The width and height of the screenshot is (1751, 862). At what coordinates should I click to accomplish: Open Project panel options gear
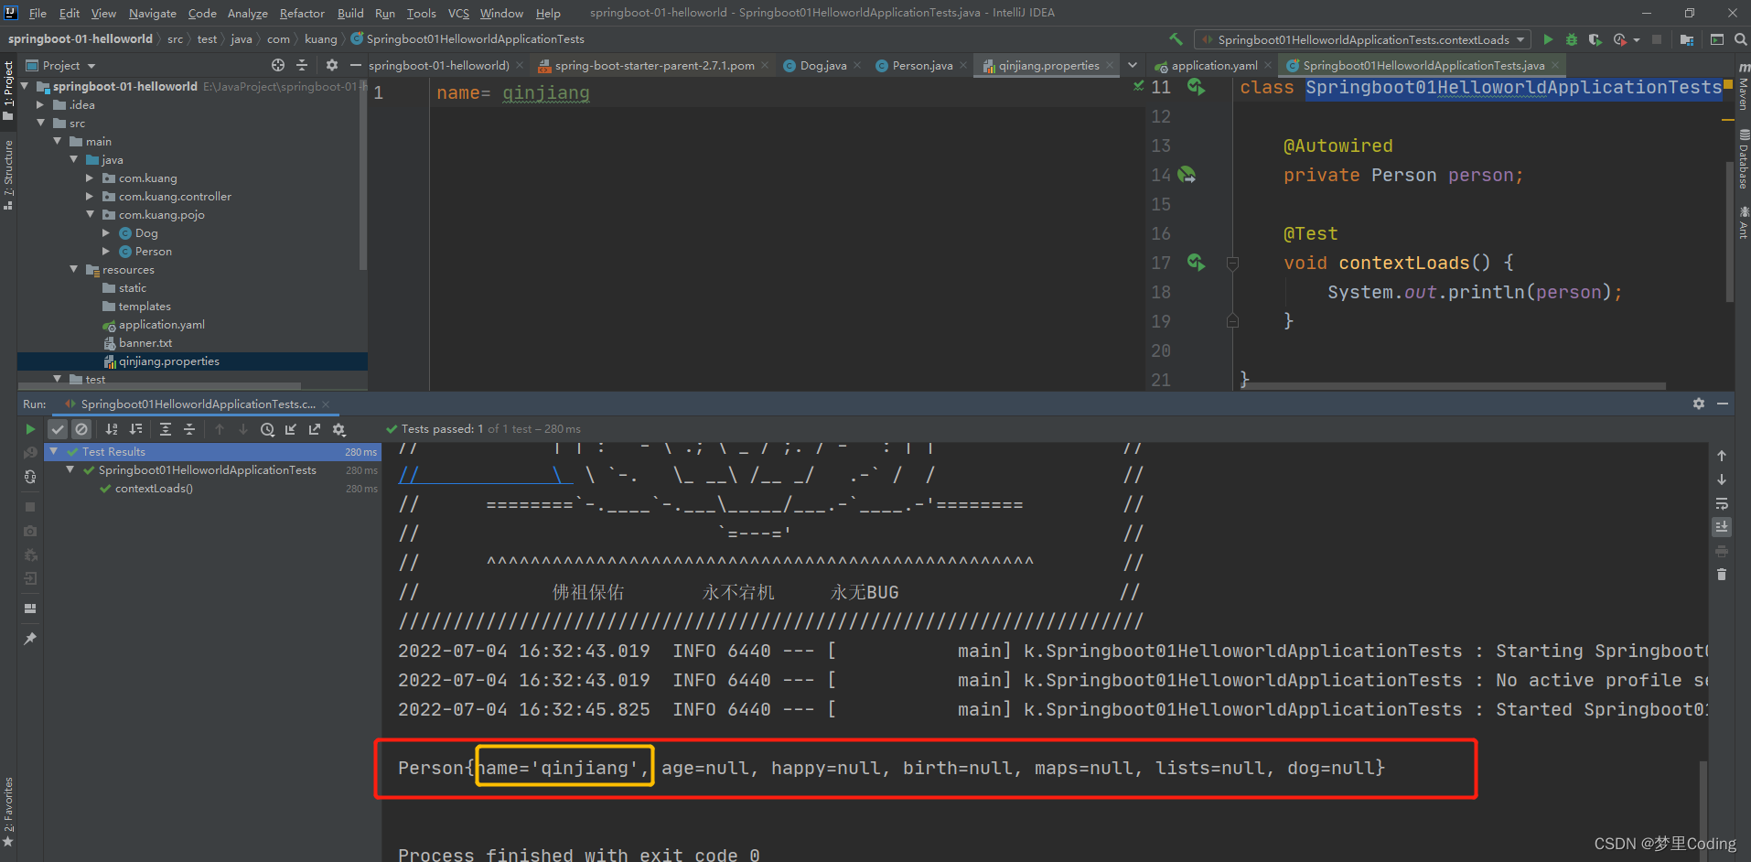331,65
